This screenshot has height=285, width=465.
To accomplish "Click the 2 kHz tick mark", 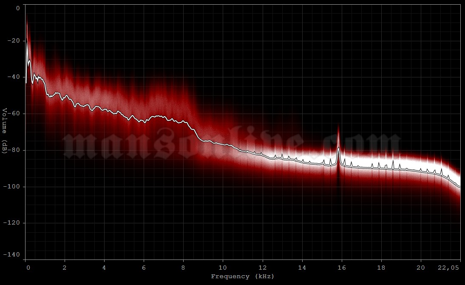I will click(x=65, y=268).
